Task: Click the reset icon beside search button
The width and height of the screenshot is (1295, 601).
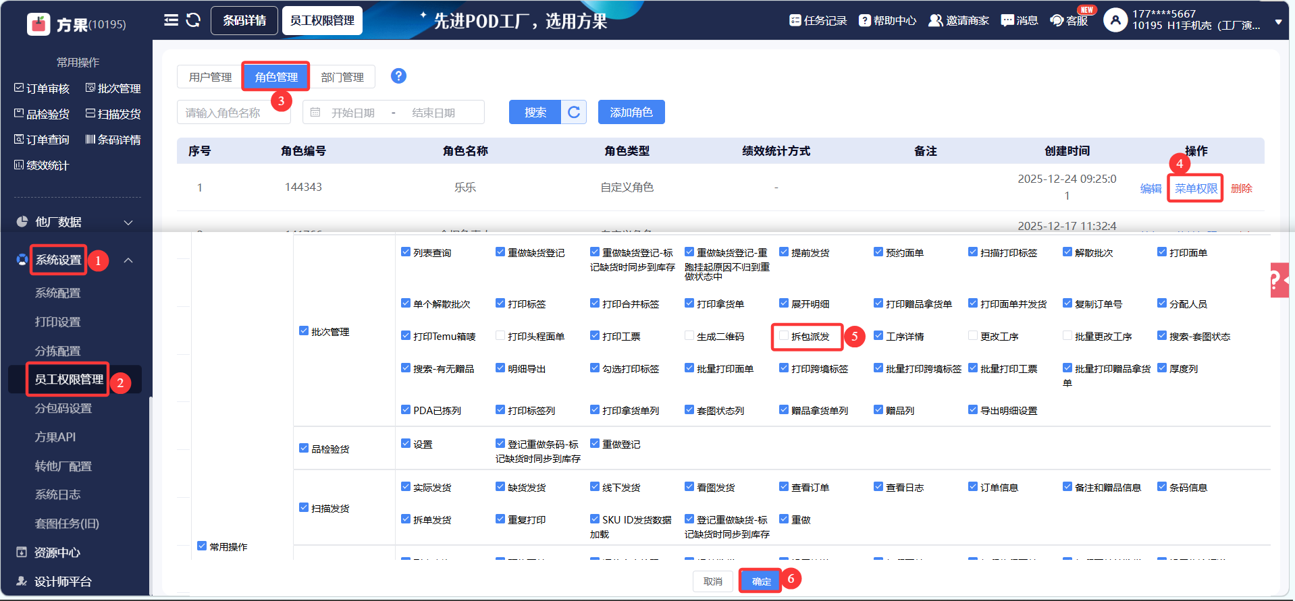Action: (574, 112)
